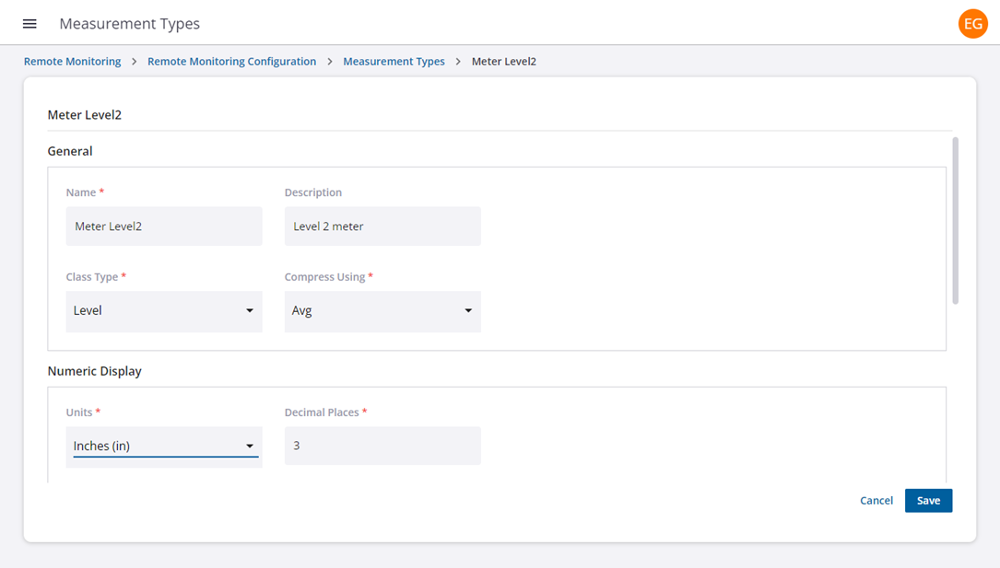This screenshot has width=1000, height=568.
Task: Return to Measurement Types breadcrumb link
Action: click(394, 62)
